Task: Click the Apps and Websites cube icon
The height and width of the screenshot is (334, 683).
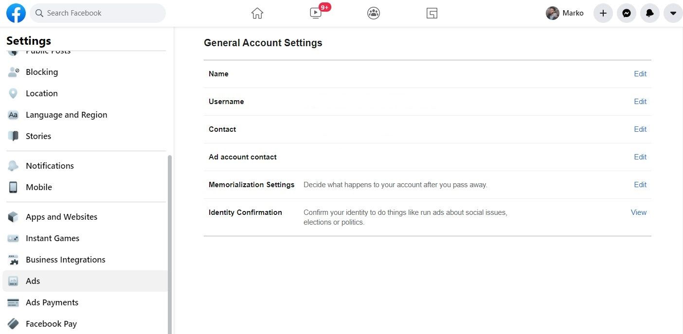Action: [x=13, y=217]
